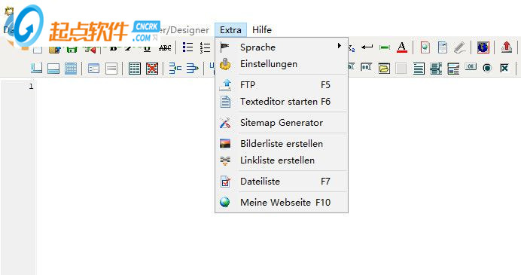Open the Hilfe menu
521x275 pixels.
[262, 30]
